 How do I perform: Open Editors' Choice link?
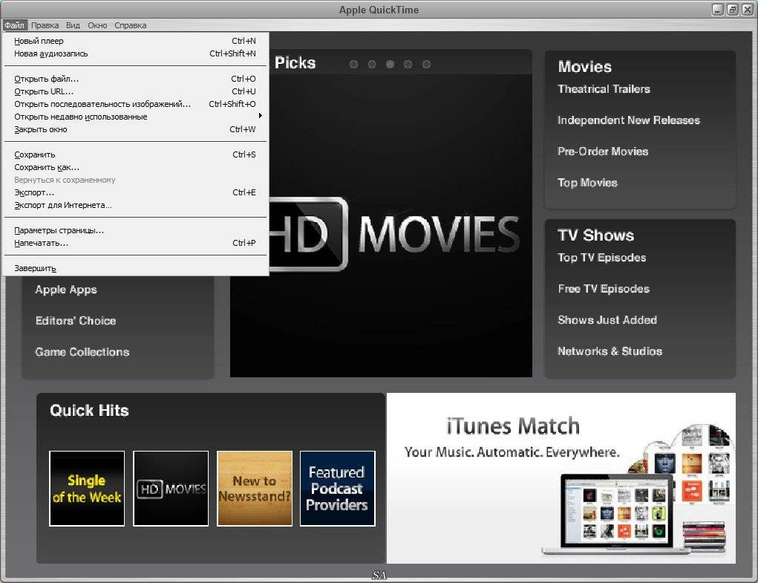click(76, 321)
